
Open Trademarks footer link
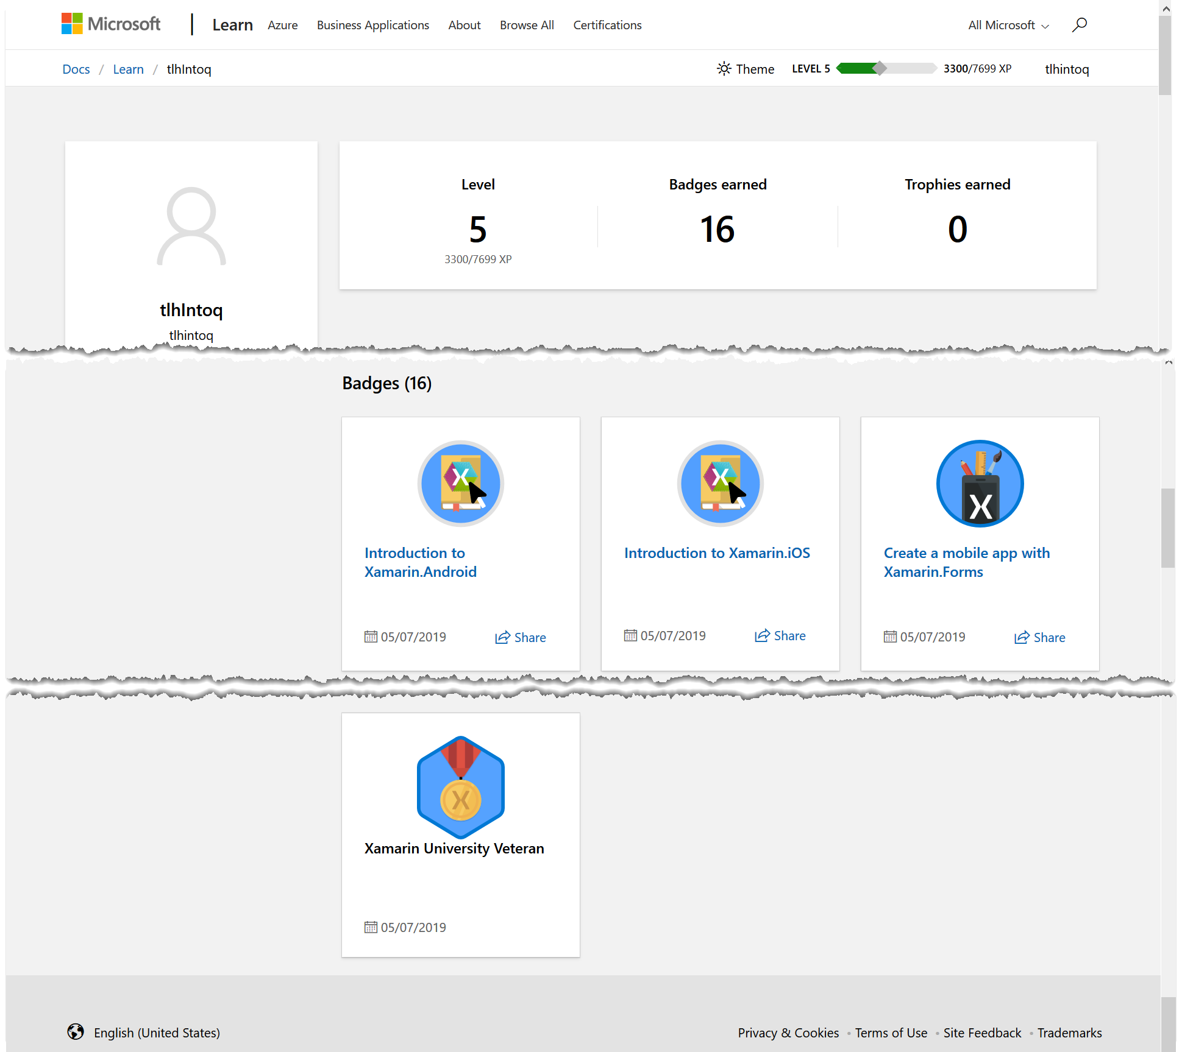coord(1069,1033)
